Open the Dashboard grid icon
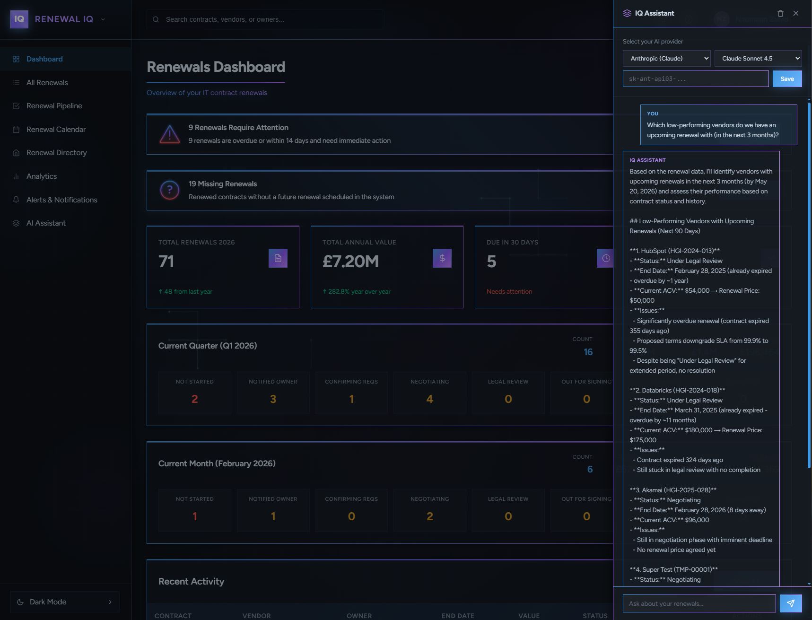This screenshot has width=812, height=620. pyautogui.click(x=16, y=59)
